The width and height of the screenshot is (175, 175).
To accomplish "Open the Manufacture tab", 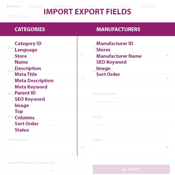I will pos(63,6).
